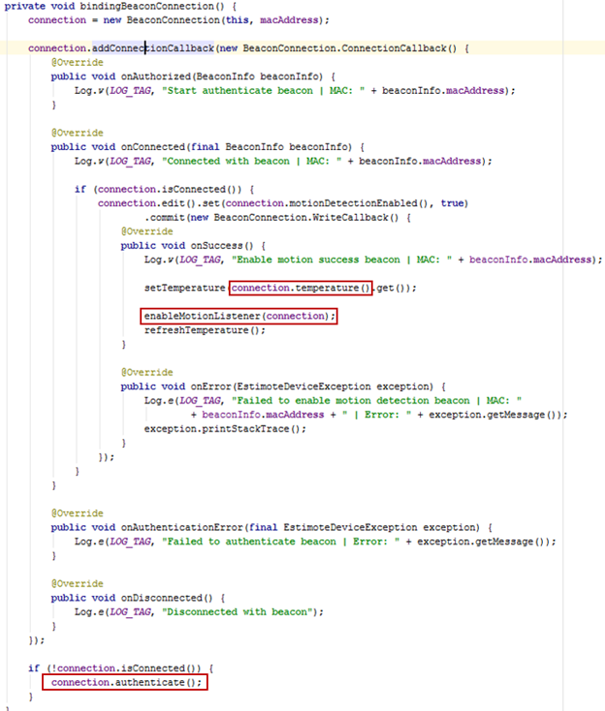Click the exception.printStackTrace() line
The width and height of the screenshot is (605, 711).
[x=225, y=429]
